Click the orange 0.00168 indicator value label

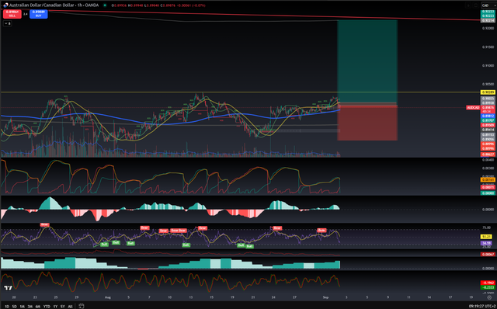pyautogui.click(x=488, y=179)
